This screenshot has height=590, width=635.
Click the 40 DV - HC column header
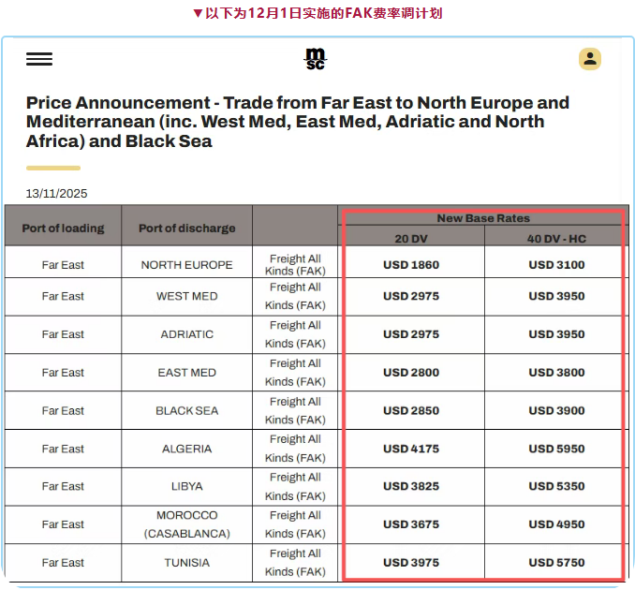coord(556,238)
